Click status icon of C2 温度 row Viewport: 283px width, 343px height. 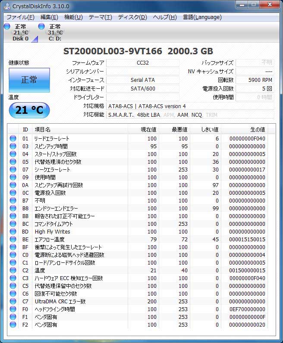(13, 270)
